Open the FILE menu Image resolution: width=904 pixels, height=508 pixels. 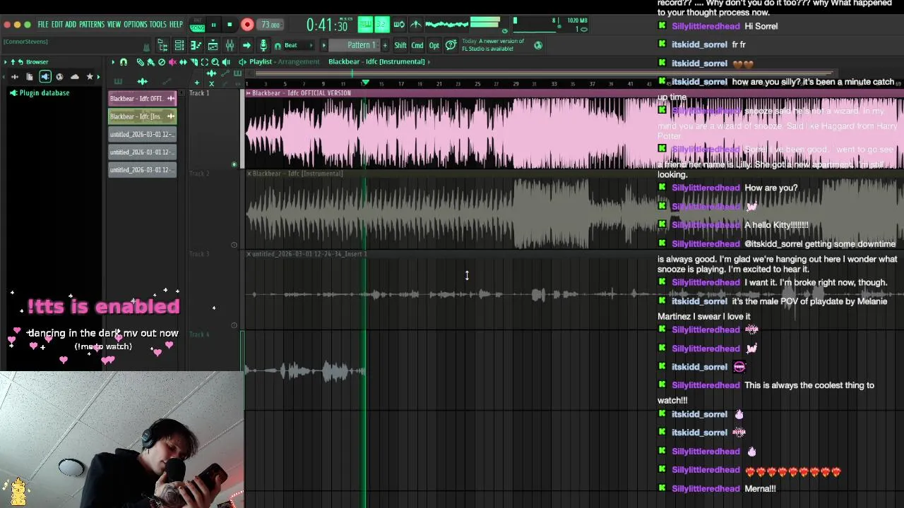[43, 25]
